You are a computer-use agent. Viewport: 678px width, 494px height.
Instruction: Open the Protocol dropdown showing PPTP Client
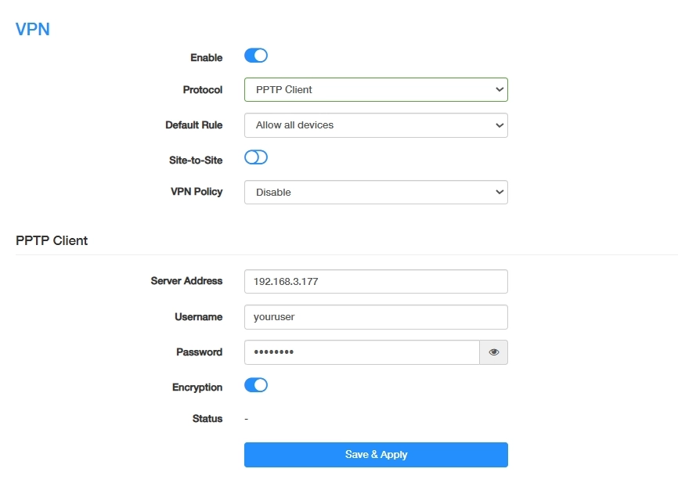click(x=376, y=90)
